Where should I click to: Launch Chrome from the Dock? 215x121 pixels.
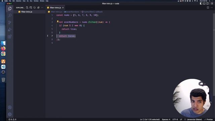coord(3,54)
